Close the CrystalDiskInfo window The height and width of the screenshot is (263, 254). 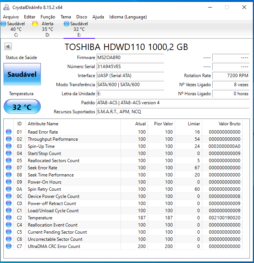[244, 7]
